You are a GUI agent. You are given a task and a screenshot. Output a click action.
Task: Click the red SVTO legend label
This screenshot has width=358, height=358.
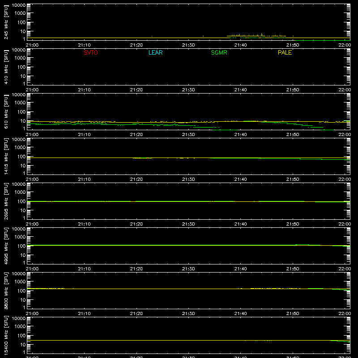pyautogui.click(x=91, y=52)
